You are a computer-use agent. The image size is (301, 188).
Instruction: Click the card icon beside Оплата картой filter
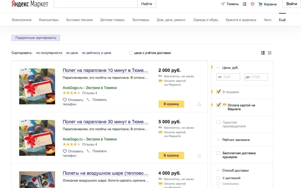coord(224,105)
